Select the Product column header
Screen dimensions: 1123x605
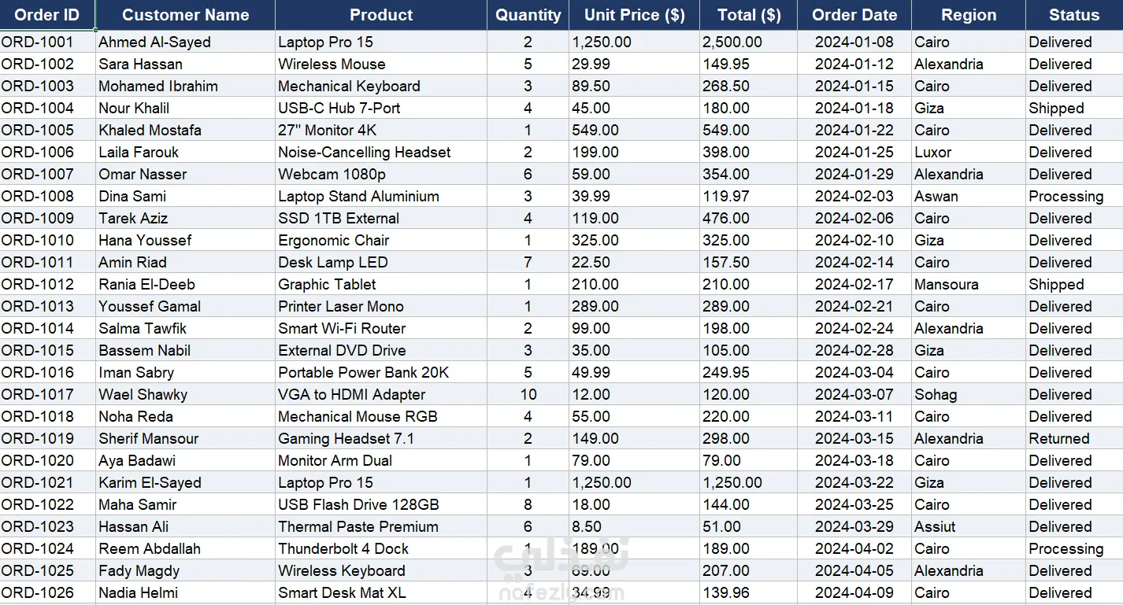pyautogui.click(x=381, y=15)
